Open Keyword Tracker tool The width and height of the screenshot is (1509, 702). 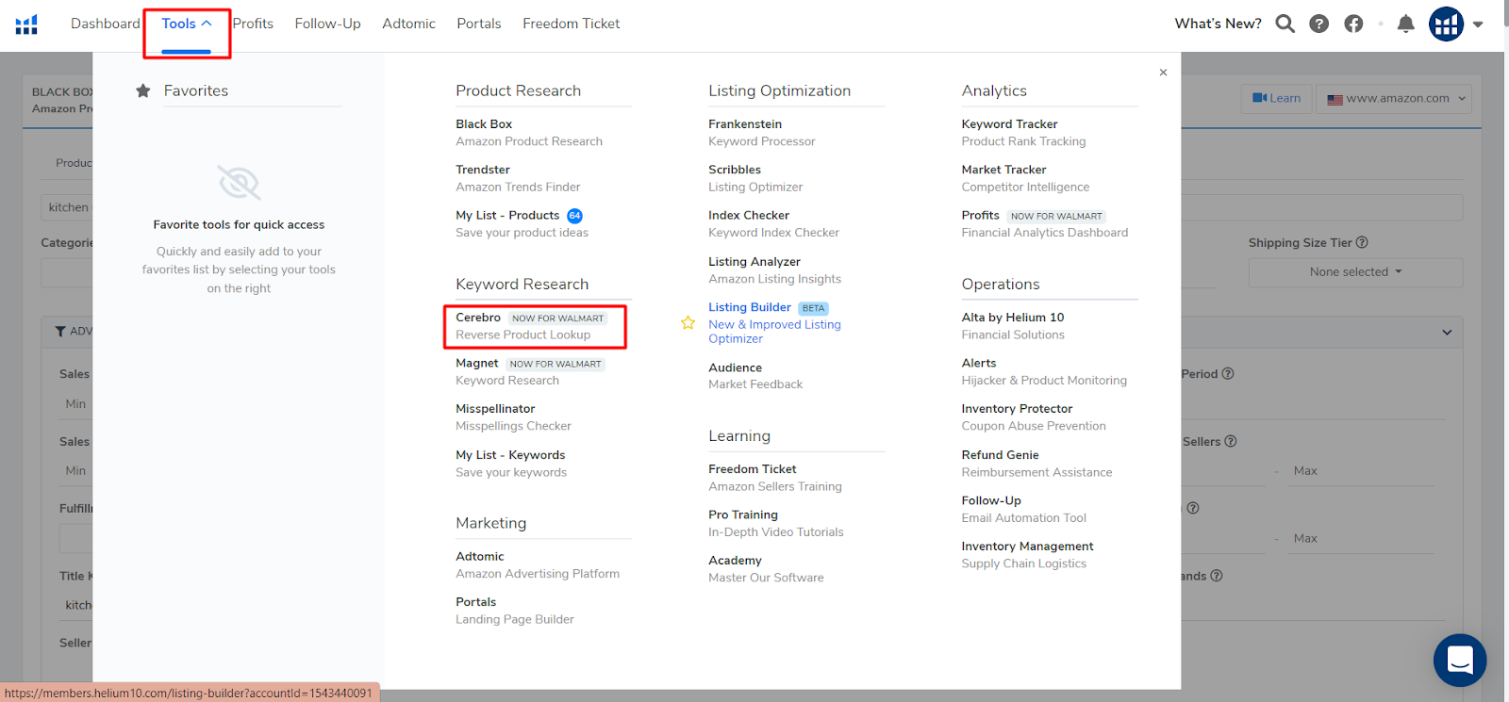tap(1023, 133)
